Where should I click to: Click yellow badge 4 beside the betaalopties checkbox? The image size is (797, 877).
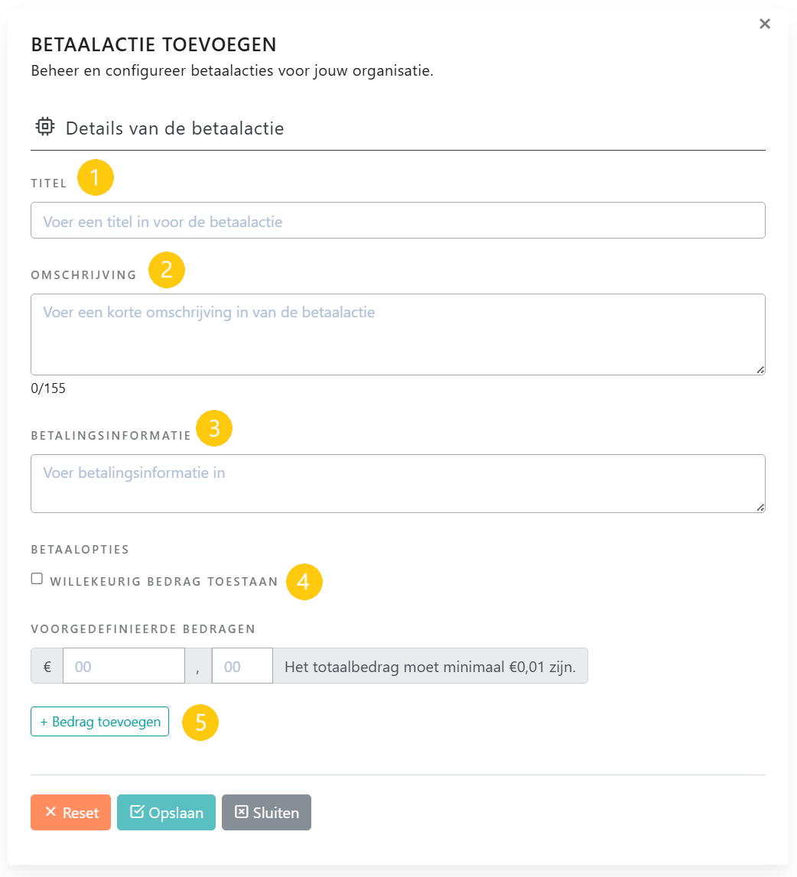[x=304, y=582]
